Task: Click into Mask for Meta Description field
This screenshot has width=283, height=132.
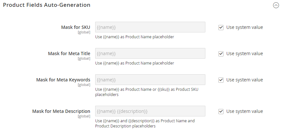Action: coord(150,111)
